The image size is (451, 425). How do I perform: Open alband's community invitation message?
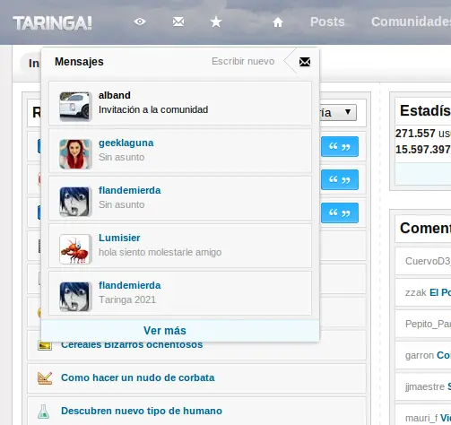tap(180, 103)
